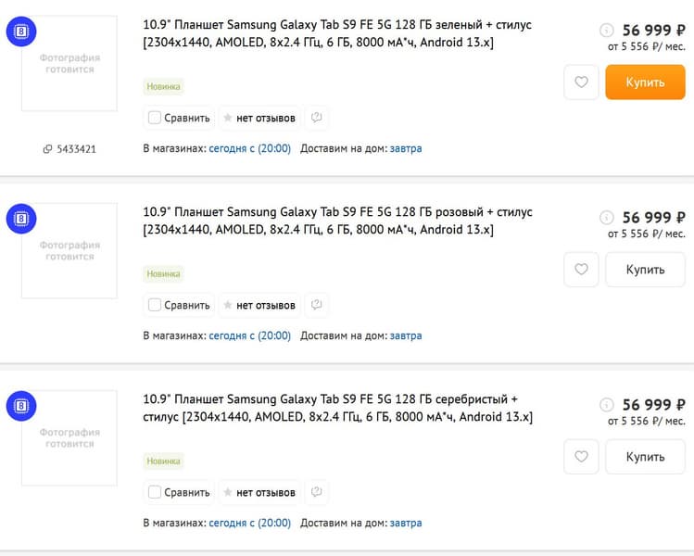Click Купить for silver Galaxy Tab

[x=645, y=457]
